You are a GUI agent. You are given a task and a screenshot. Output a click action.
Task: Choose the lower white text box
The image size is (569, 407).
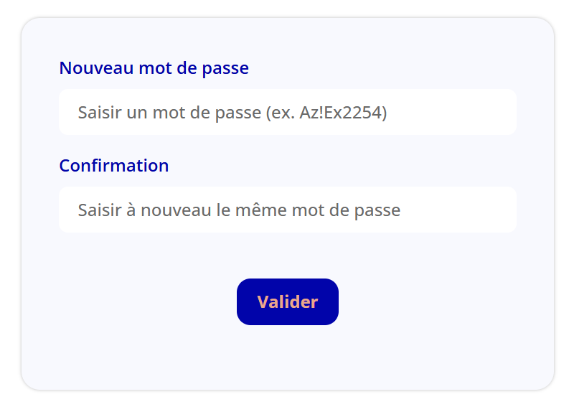287,210
